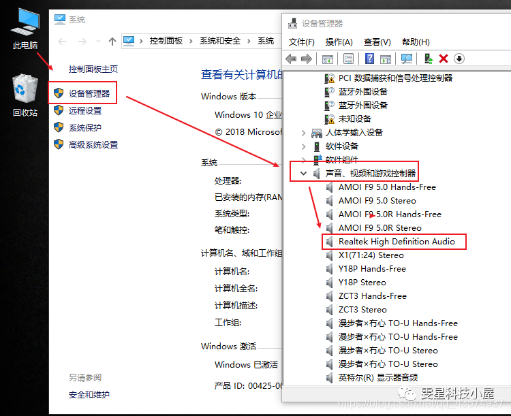Select the Realtek High Definition Audio device

click(397, 242)
